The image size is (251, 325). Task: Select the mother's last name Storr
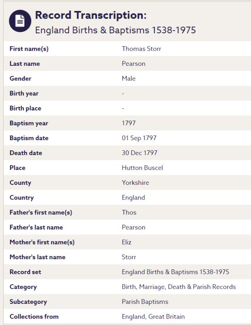[129, 257]
